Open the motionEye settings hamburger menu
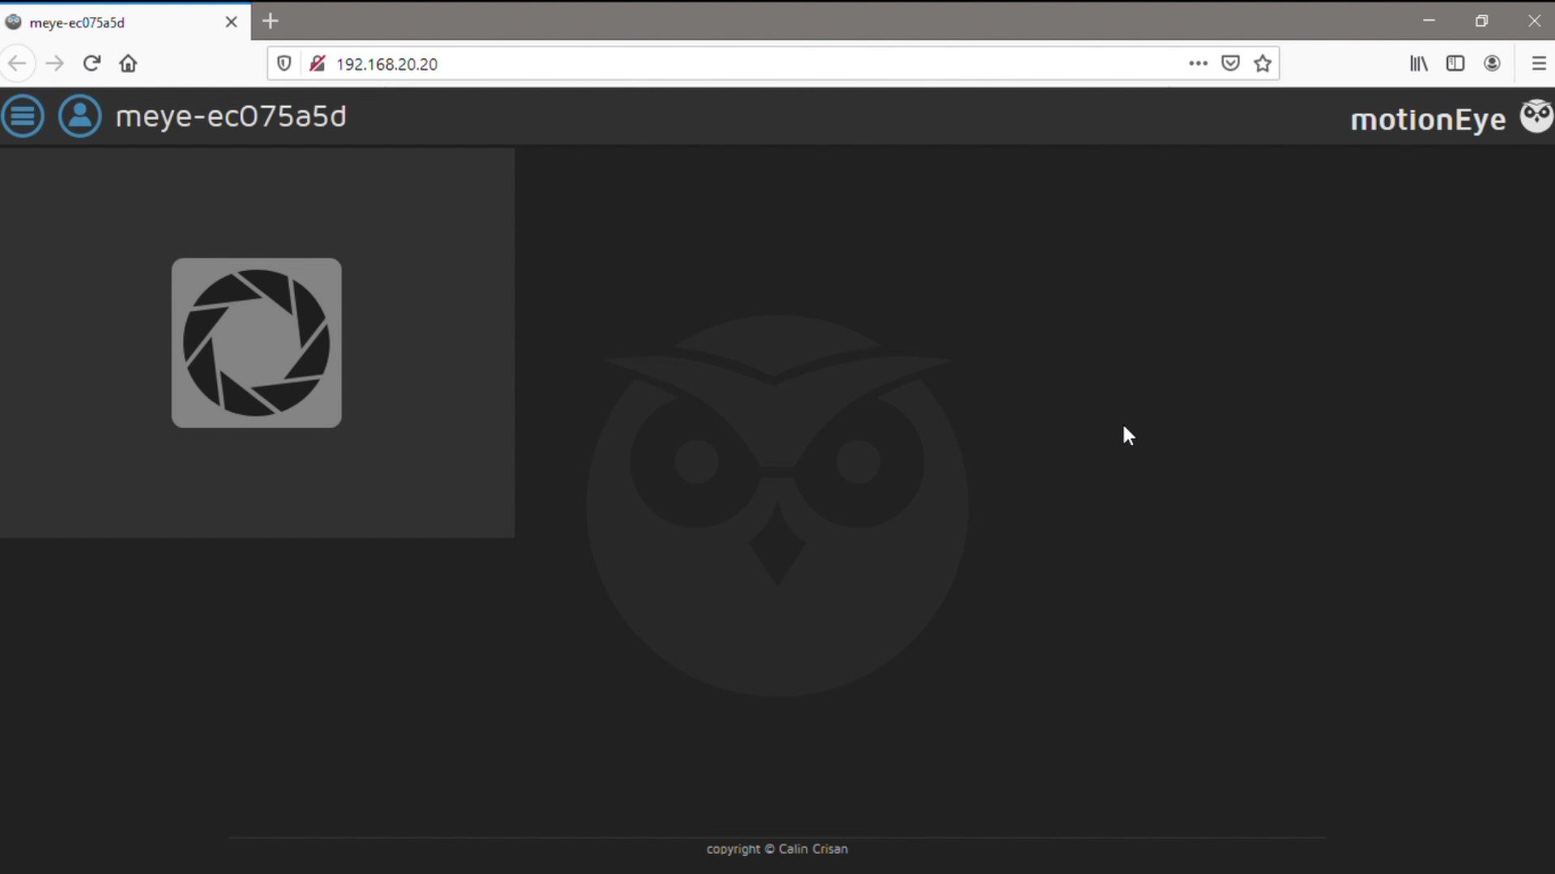Viewport: 1555px width, 874px height. 23,117
